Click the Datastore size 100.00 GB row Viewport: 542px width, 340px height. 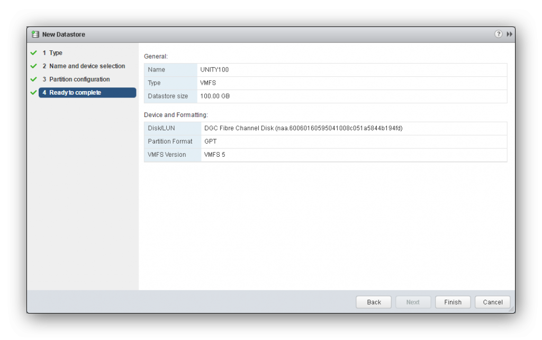pos(326,96)
